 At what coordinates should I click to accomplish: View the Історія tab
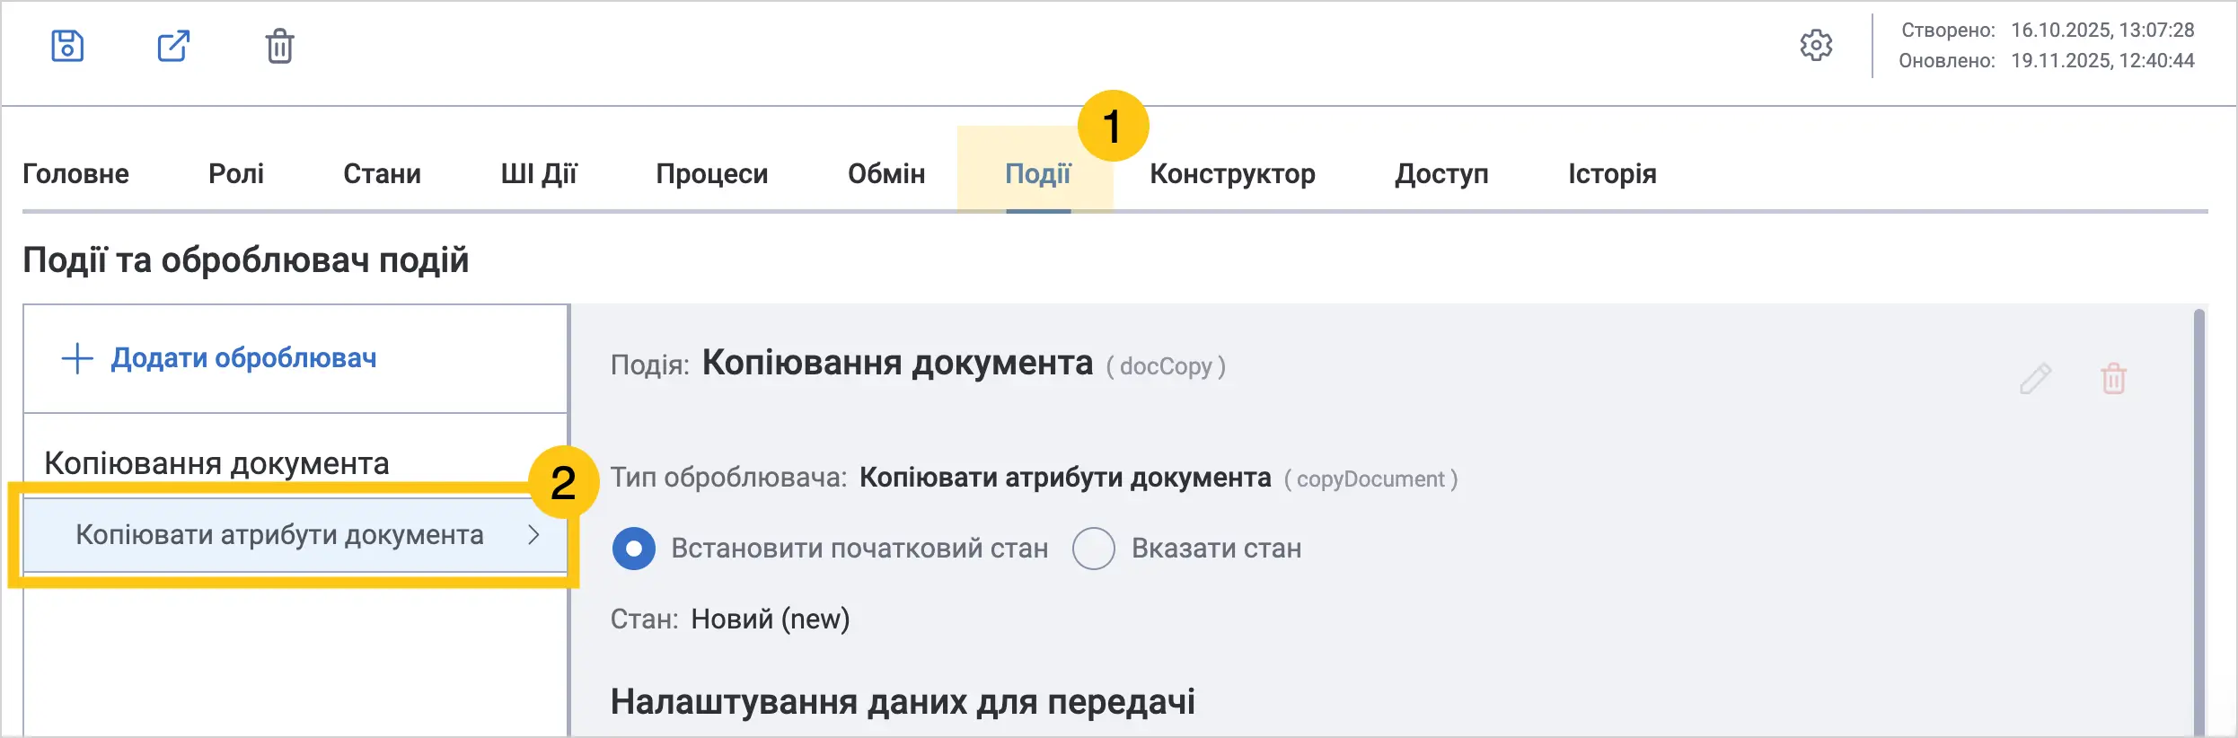click(x=1612, y=173)
